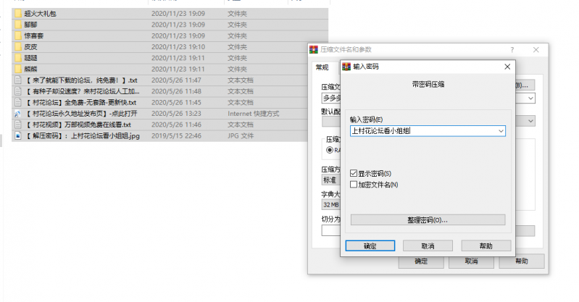Click the 村花视频 text file icon
The image size is (579, 302).
coord(18,125)
